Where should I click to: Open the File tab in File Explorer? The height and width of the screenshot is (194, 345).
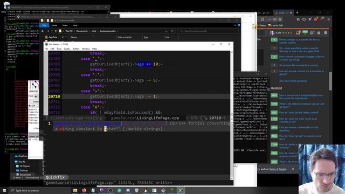click(x=44, y=25)
